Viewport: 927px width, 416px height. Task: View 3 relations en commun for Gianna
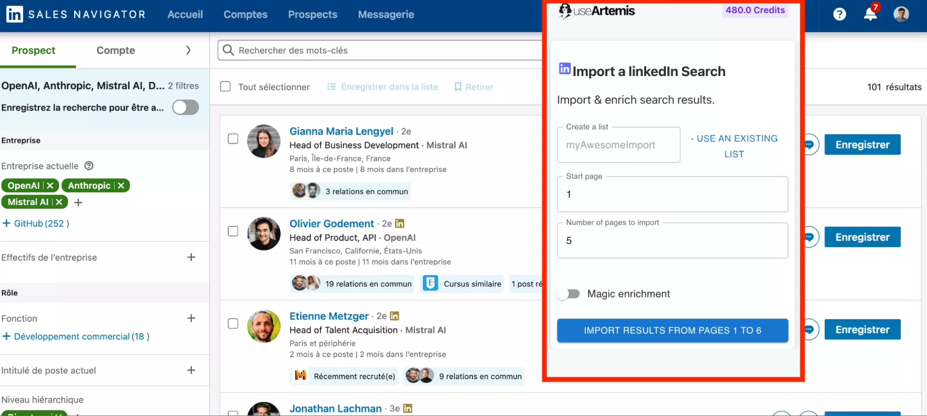coord(350,191)
